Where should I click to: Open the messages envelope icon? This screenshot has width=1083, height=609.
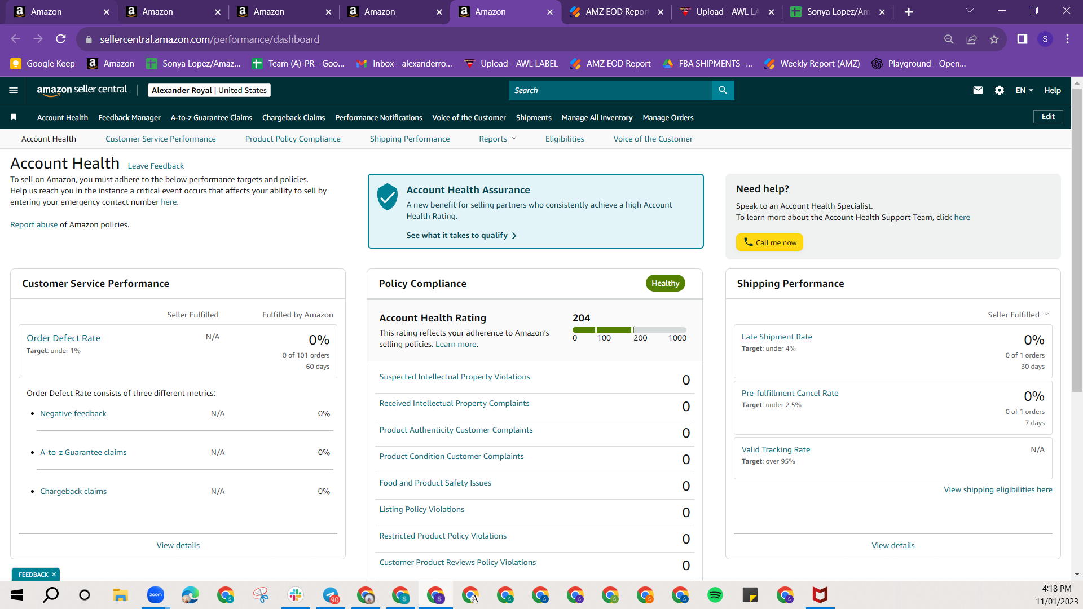pos(978,90)
